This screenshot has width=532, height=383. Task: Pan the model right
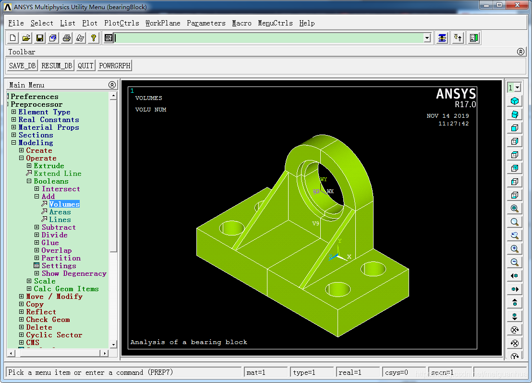pos(515,289)
